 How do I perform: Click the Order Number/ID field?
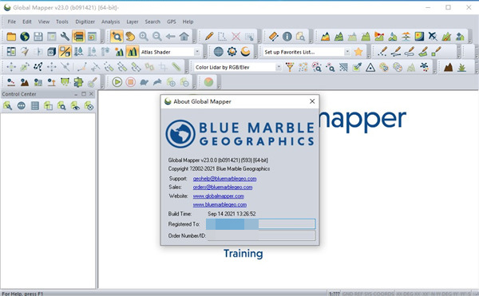pyautogui.click(x=261, y=235)
